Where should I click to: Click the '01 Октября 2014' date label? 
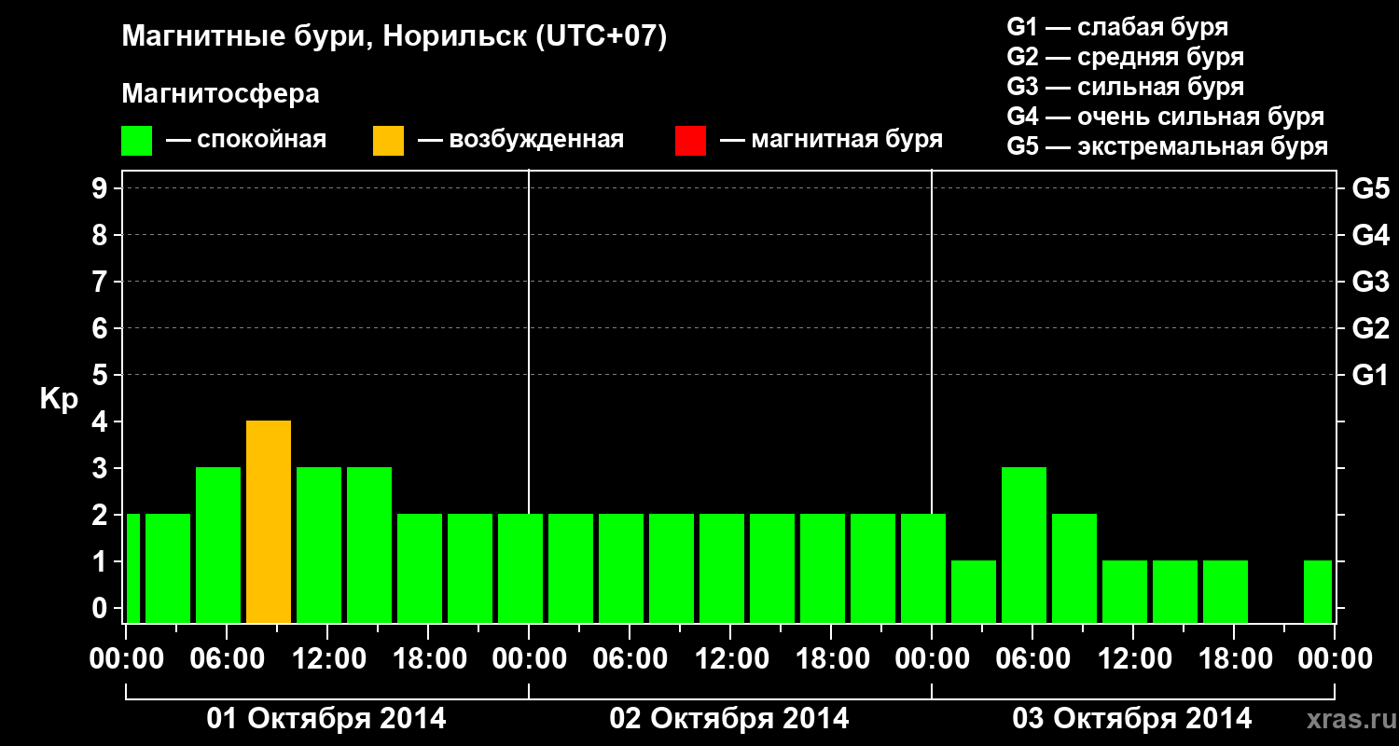pyautogui.click(x=326, y=719)
